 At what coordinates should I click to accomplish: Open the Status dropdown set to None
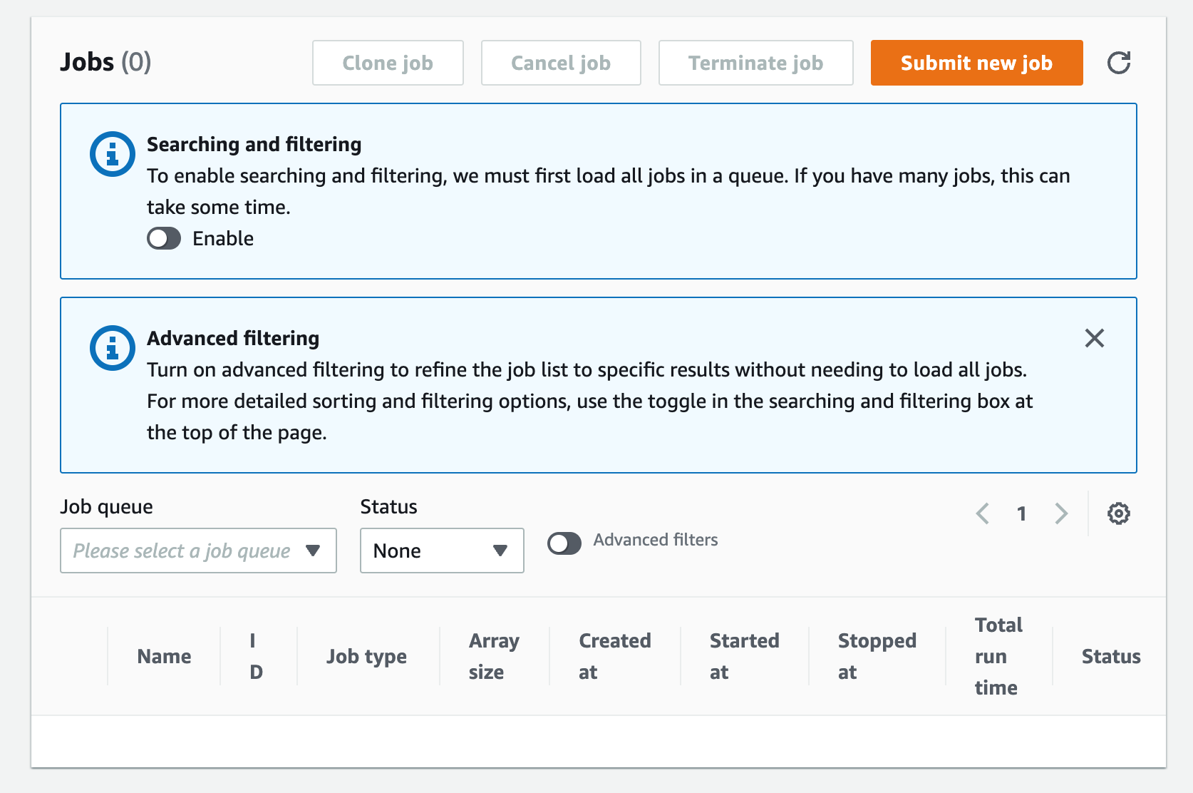(442, 551)
